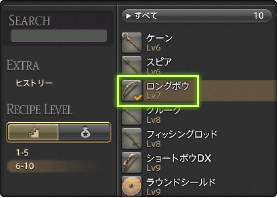Choose the ショートボウDX Lv9 recipe text

pos(179,163)
